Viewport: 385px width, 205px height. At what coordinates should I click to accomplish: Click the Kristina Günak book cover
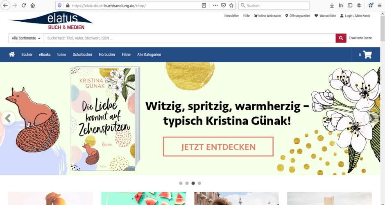pos(105,119)
